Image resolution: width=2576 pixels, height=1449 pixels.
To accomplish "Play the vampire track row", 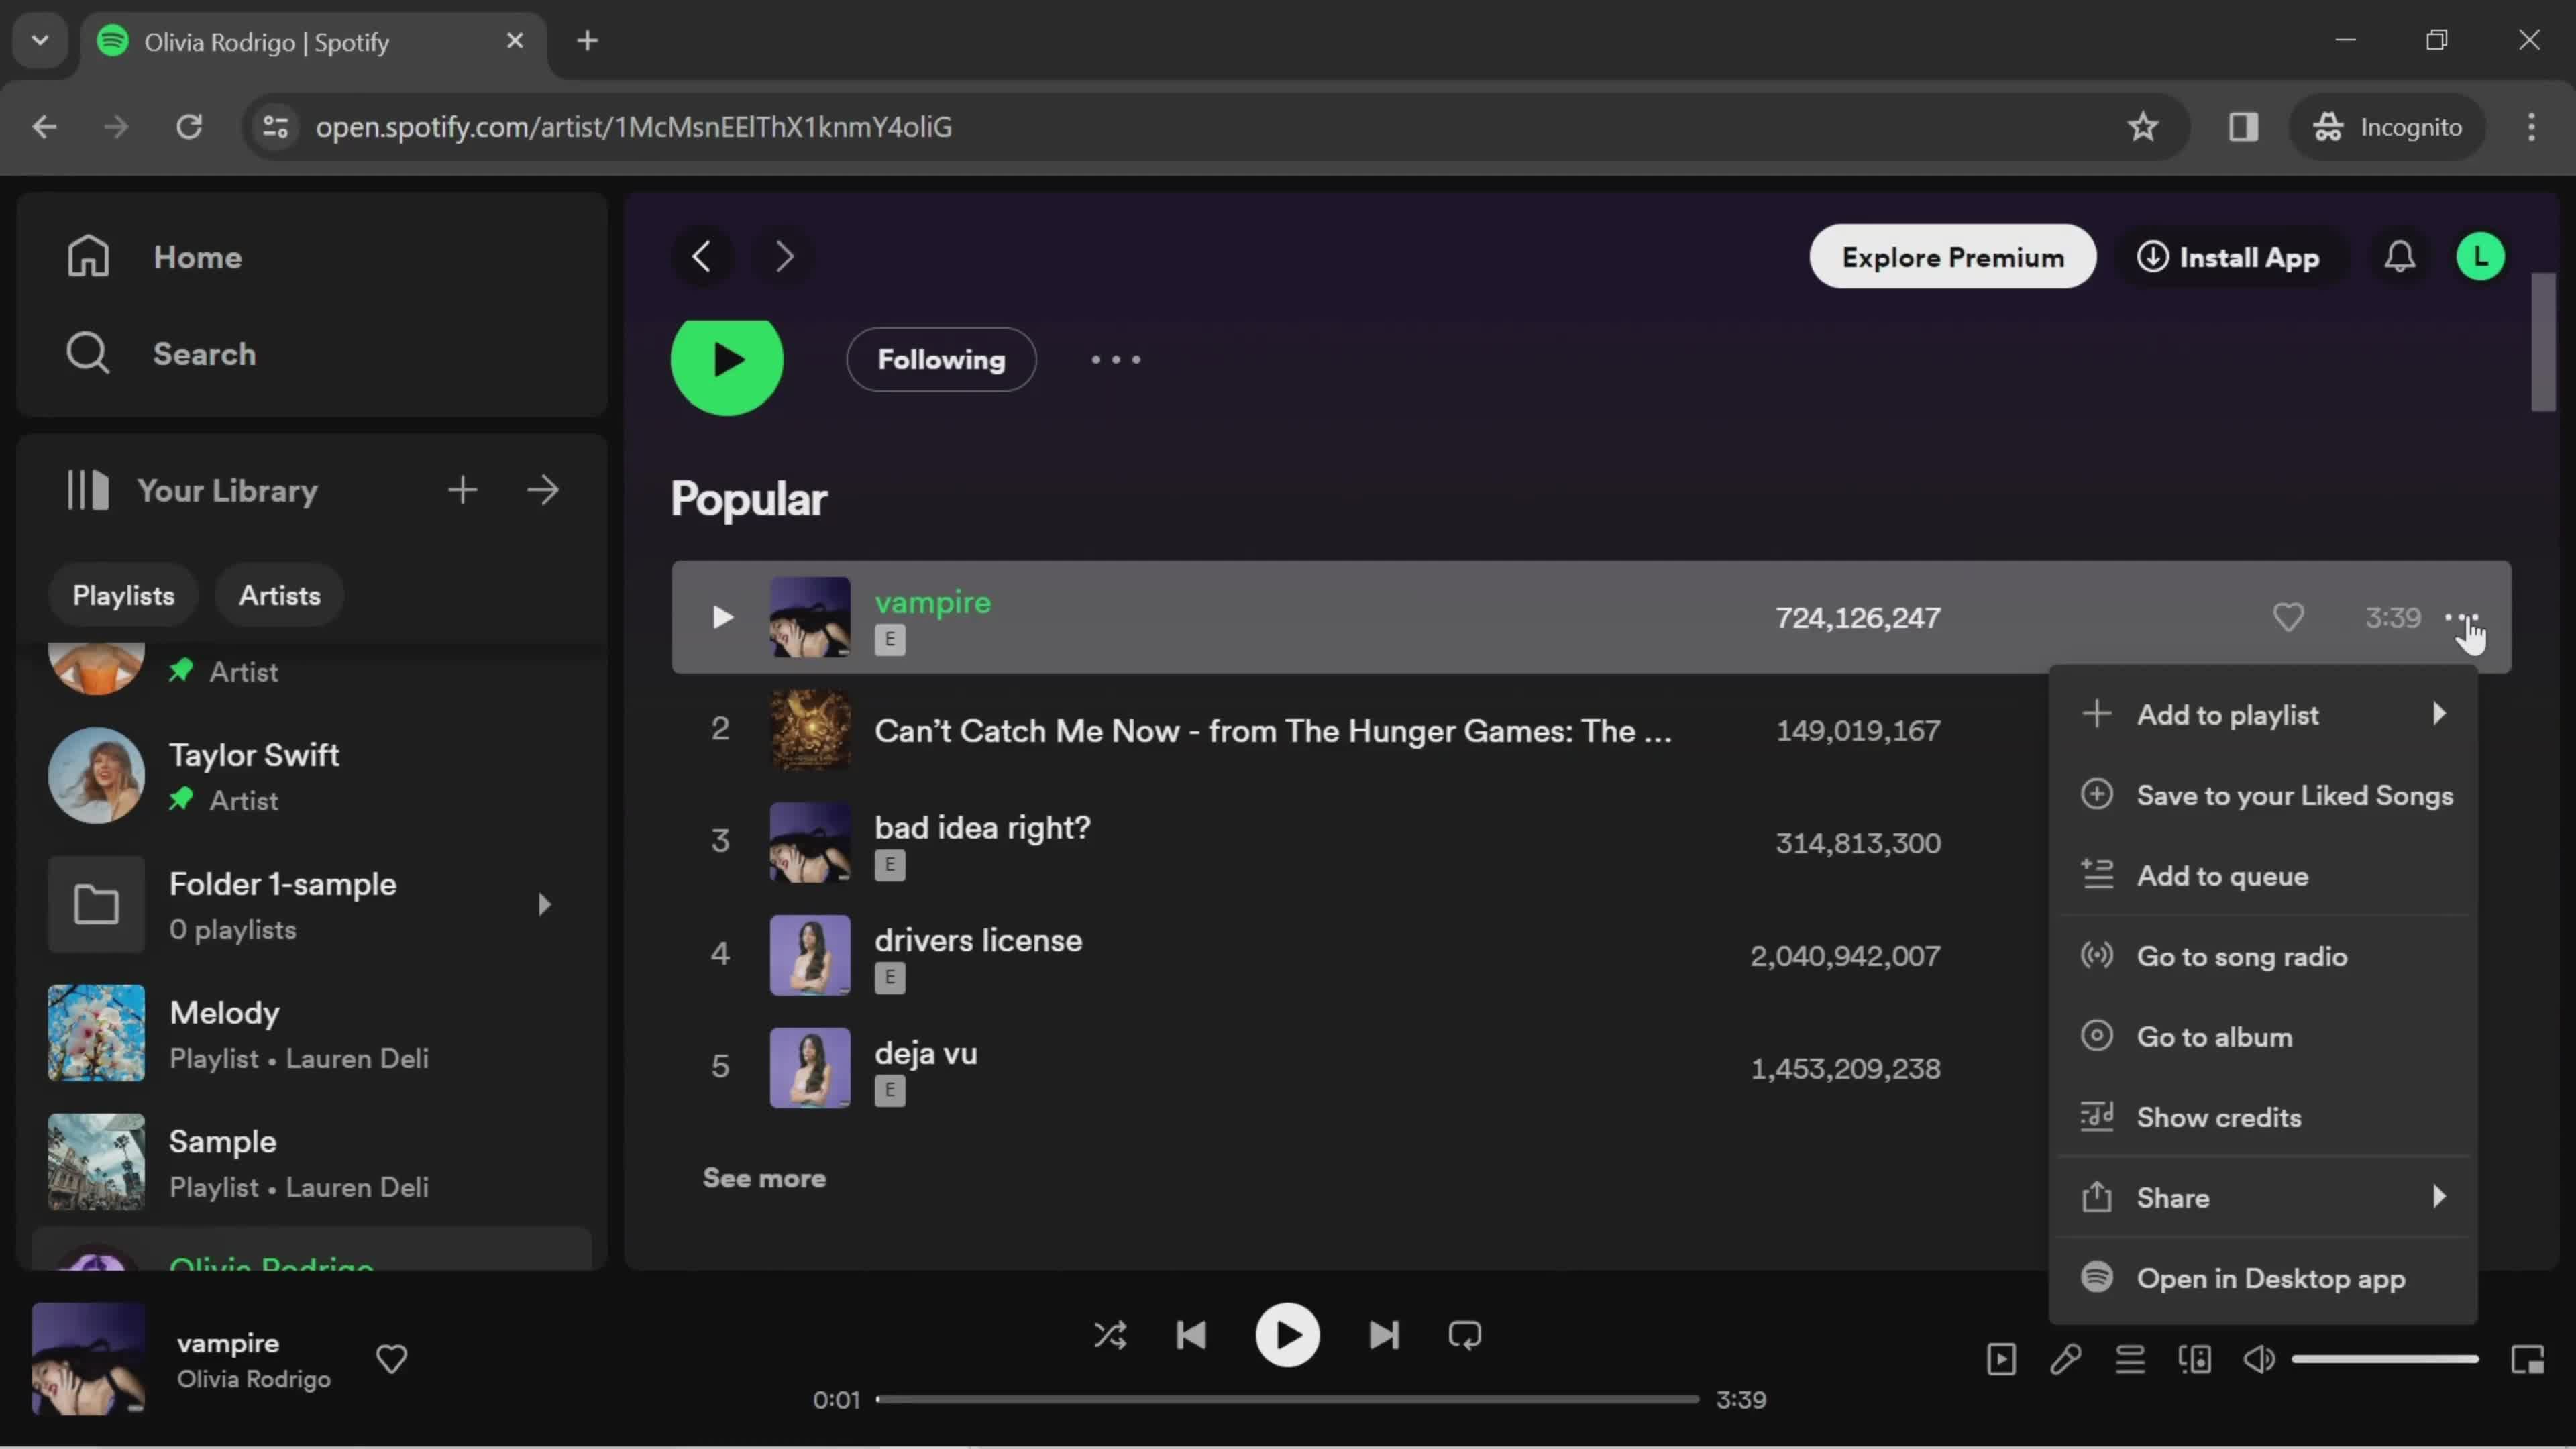I will [x=722, y=618].
